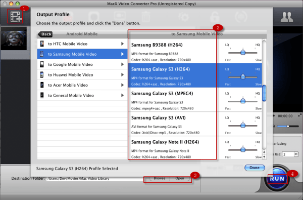Image resolution: width=303 pixels, height=200 pixels.
Task: Click Open destination folder button
Action: click(180, 178)
